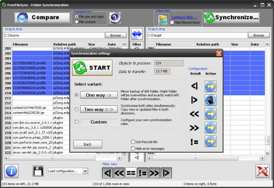Click Back in synchronization settings
Image resolution: width=274 pixels, height=188 pixels.
88,145
